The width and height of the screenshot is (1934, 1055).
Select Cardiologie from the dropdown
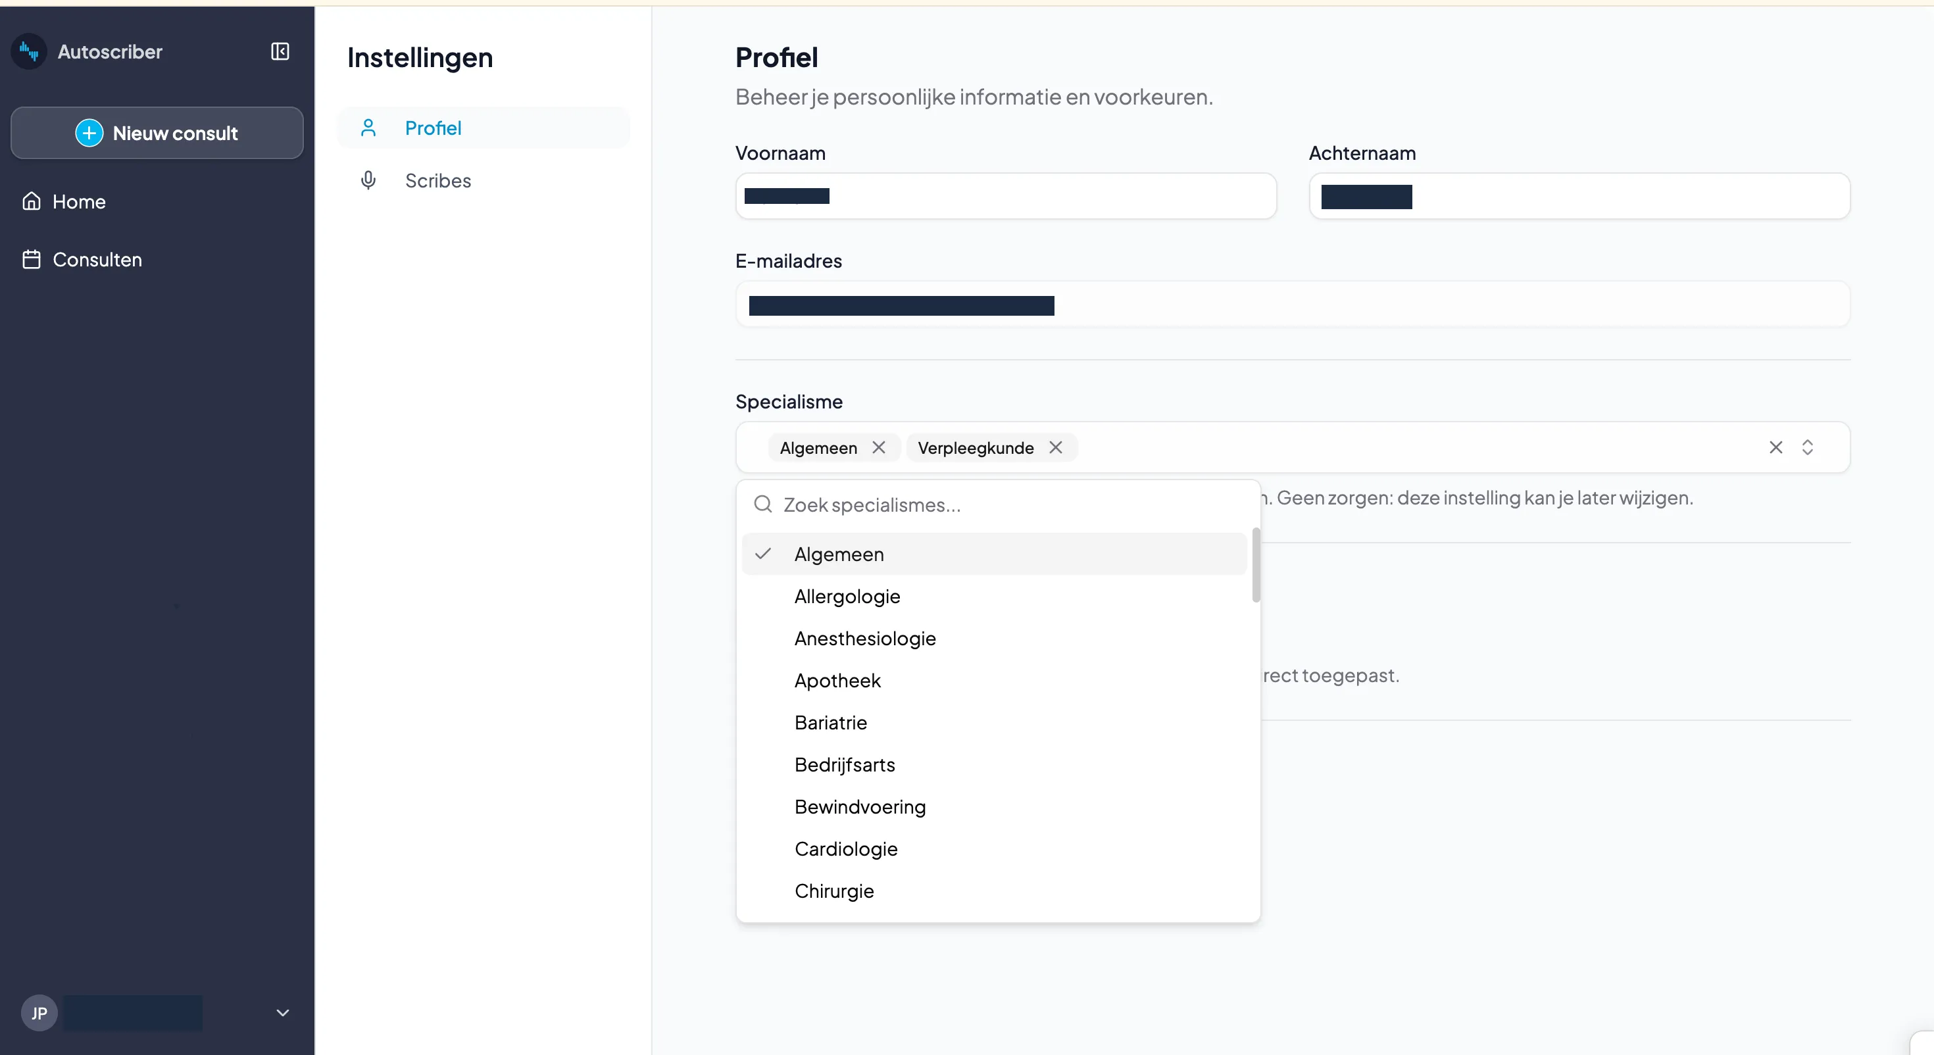(994, 848)
